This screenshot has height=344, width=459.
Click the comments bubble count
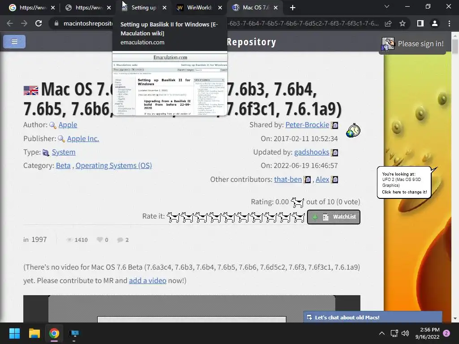[123, 240]
